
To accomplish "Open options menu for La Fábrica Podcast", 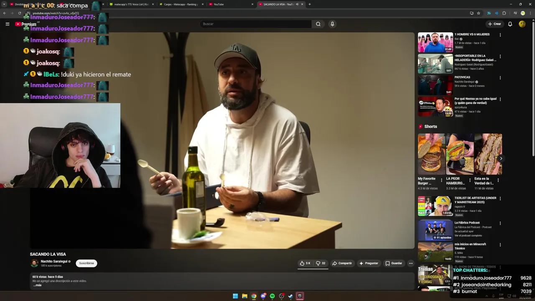I will point(500,223).
